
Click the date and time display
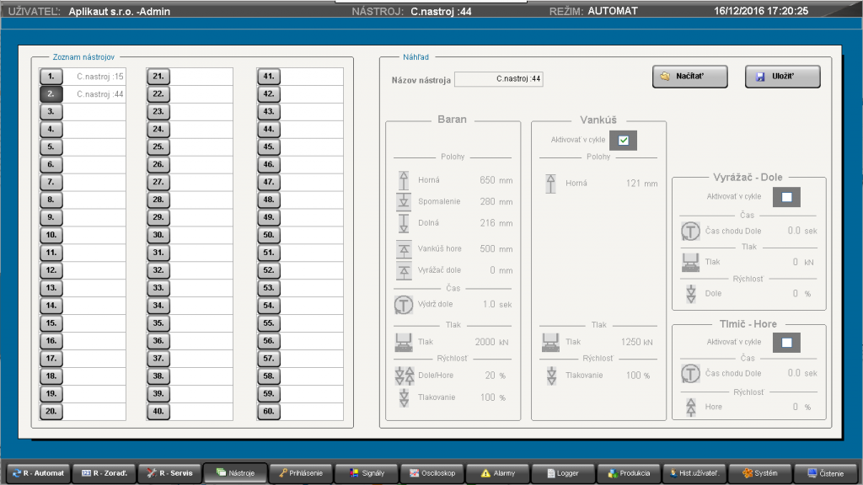click(761, 11)
